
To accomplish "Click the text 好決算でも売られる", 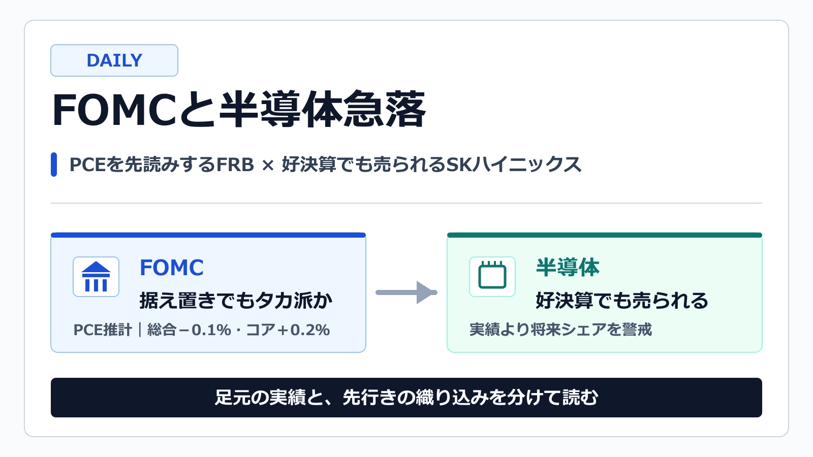I will pos(622,301).
